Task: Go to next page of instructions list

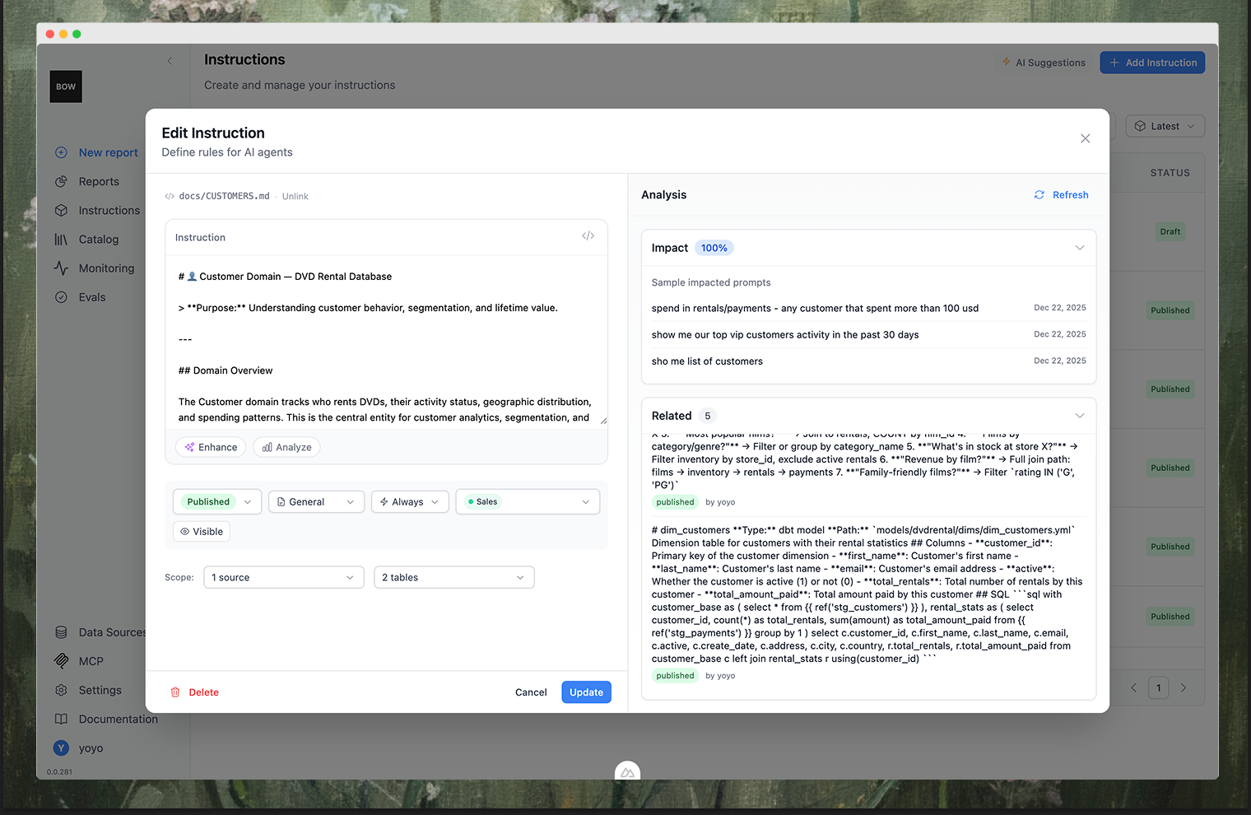Action: (1184, 687)
